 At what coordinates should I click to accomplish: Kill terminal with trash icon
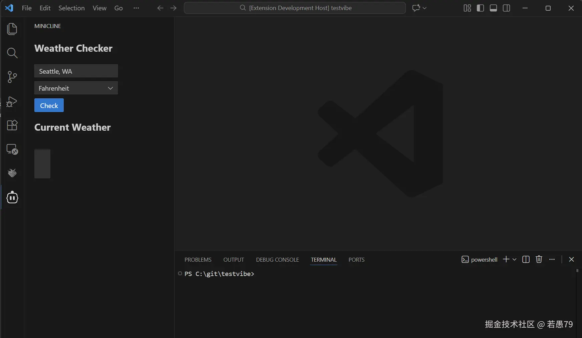point(539,259)
